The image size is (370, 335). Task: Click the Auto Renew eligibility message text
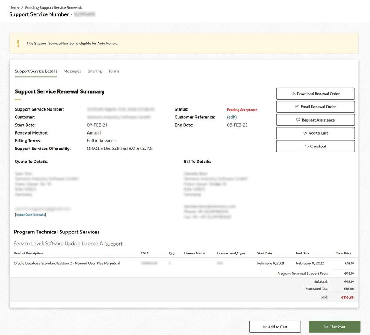(72, 44)
